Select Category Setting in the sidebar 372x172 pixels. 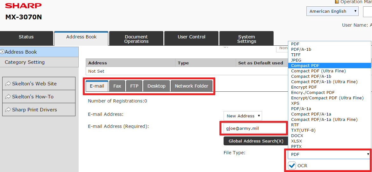39,62
